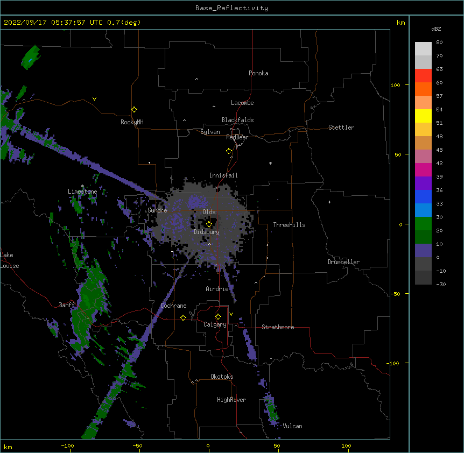The width and height of the screenshot is (464, 453).
Task: Click the Limestone label
Action: pos(82,192)
